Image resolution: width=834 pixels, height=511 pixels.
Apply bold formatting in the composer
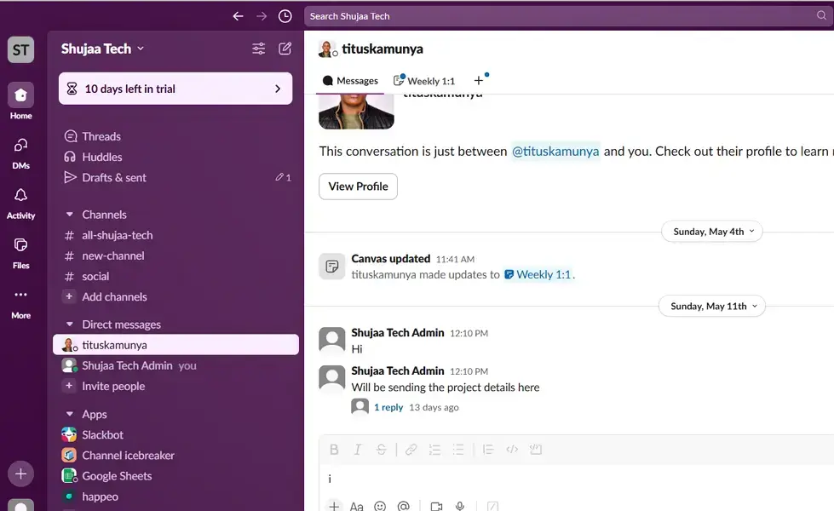coord(334,450)
